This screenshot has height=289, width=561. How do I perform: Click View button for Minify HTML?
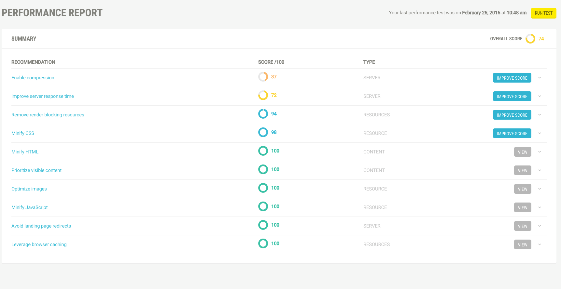tap(523, 152)
